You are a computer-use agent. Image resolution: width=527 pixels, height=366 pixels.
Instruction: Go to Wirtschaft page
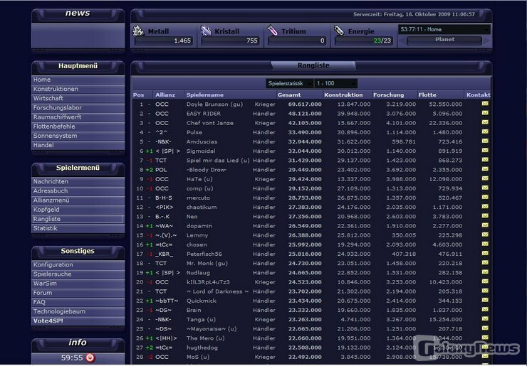tap(78, 98)
